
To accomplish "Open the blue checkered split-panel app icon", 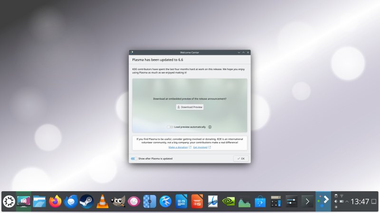I will click(x=150, y=202).
